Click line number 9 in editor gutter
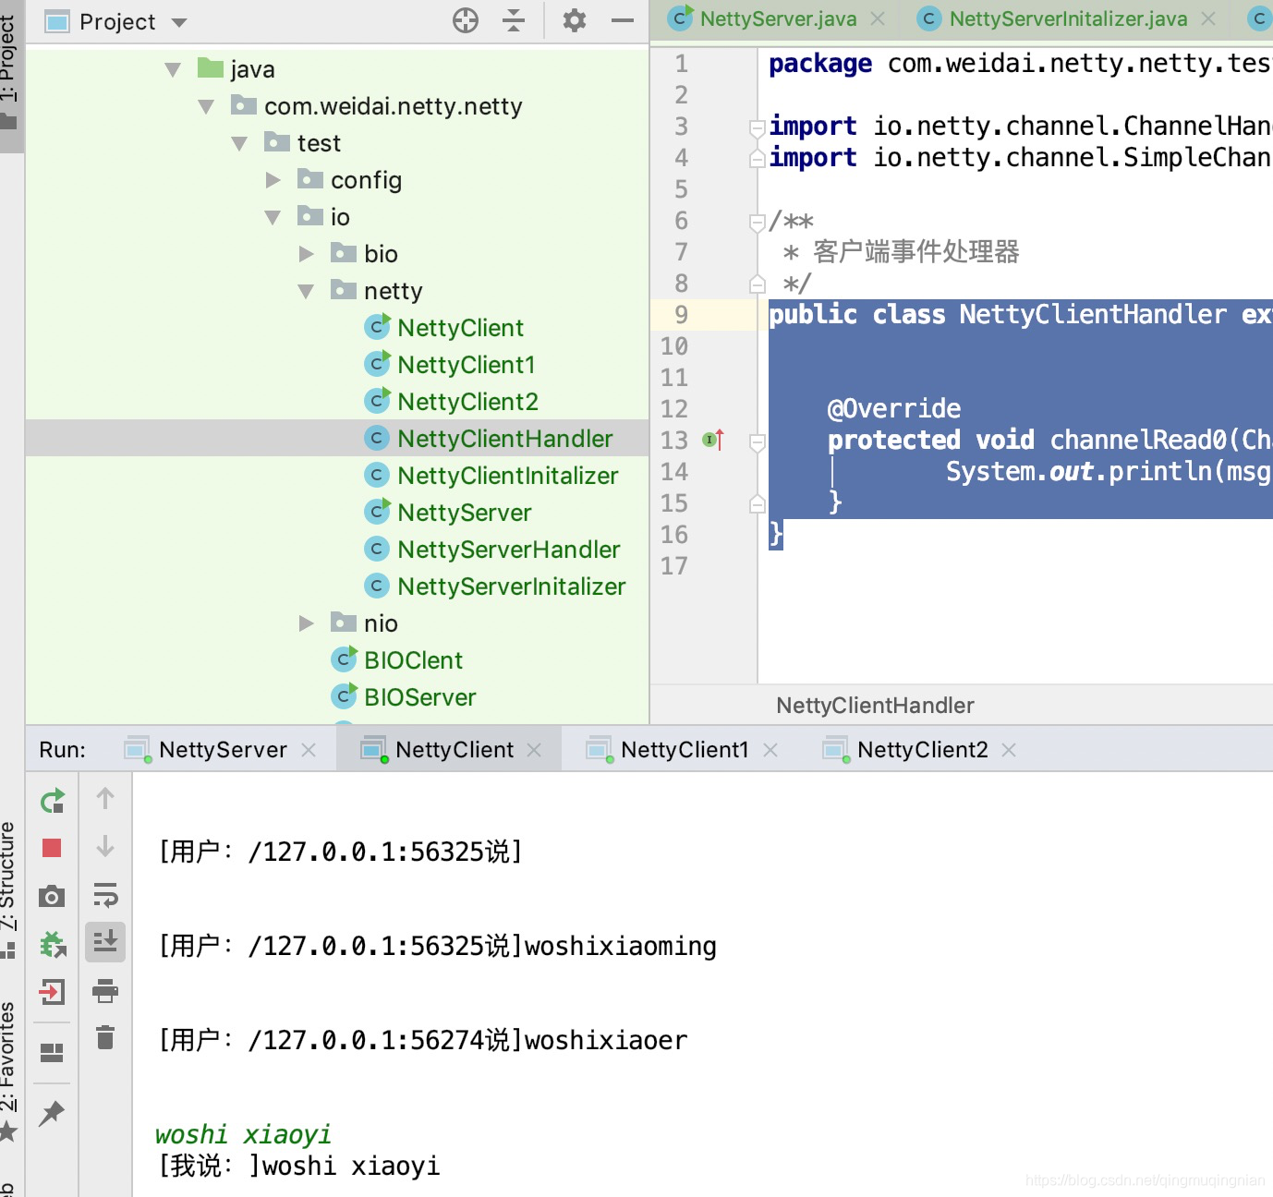 (x=681, y=315)
